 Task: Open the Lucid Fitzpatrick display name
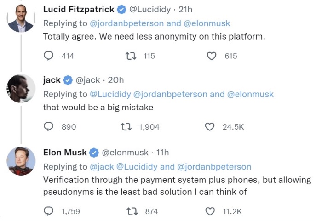tap(79, 10)
